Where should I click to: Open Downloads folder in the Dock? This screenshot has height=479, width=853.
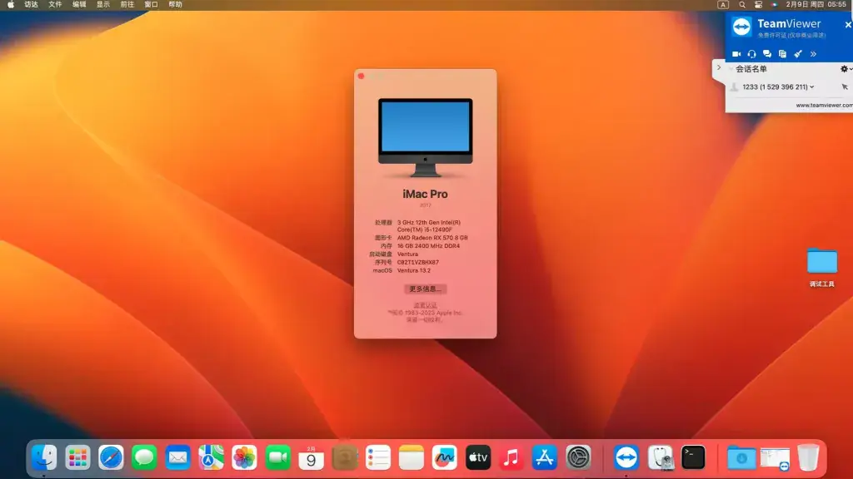coord(741,457)
